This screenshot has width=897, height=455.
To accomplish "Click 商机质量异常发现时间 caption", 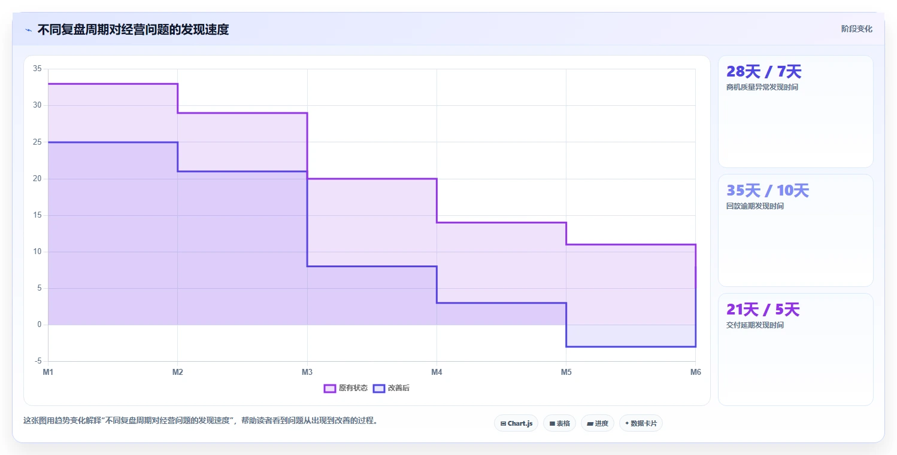I will pos(762,87).
